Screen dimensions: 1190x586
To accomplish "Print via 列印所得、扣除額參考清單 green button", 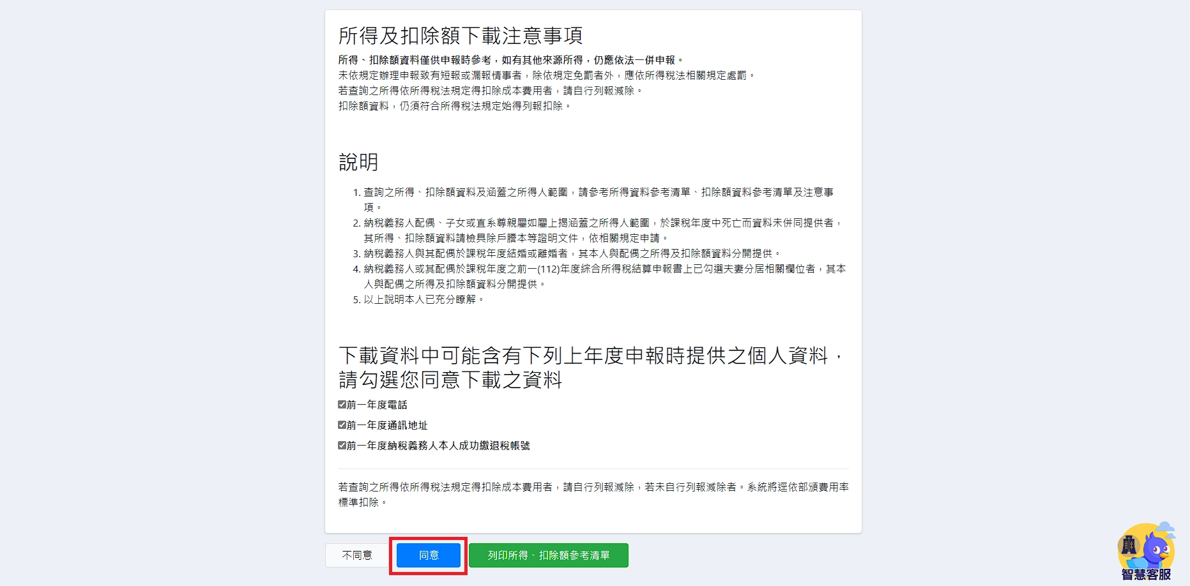I will click(549, 555).
